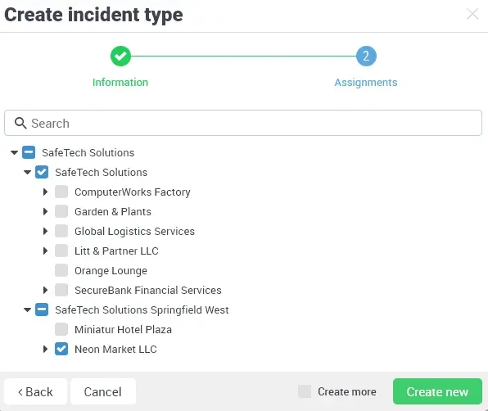488x411 pixels.
Task: Select the Garden & Plants label
Action: 113,211
